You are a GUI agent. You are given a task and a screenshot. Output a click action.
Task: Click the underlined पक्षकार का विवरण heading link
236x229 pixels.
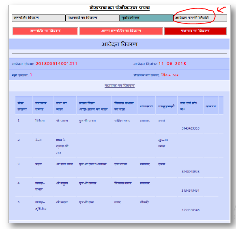120,86
